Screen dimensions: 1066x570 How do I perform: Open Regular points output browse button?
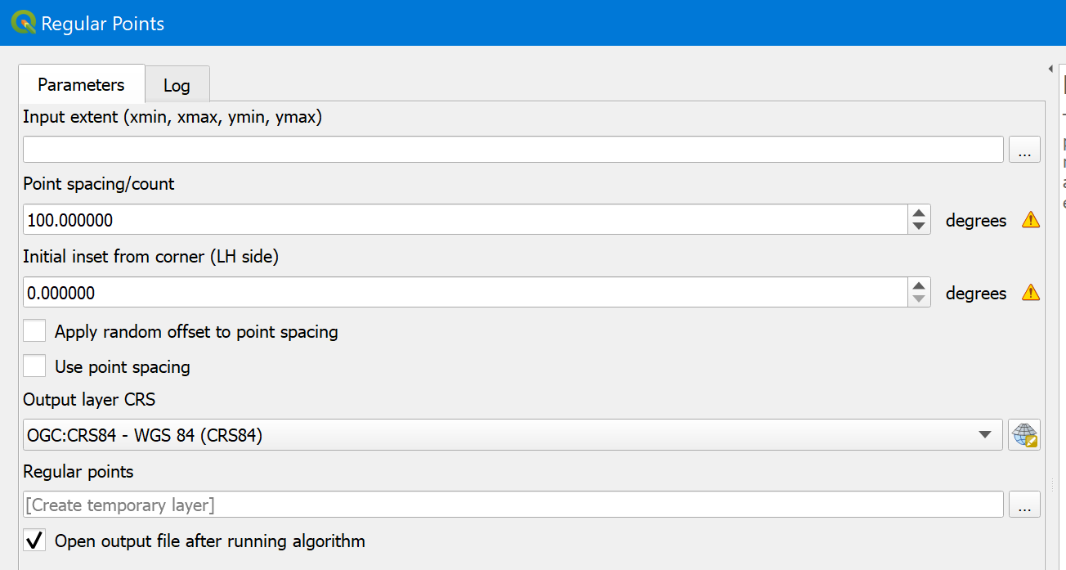point(1024,505)
